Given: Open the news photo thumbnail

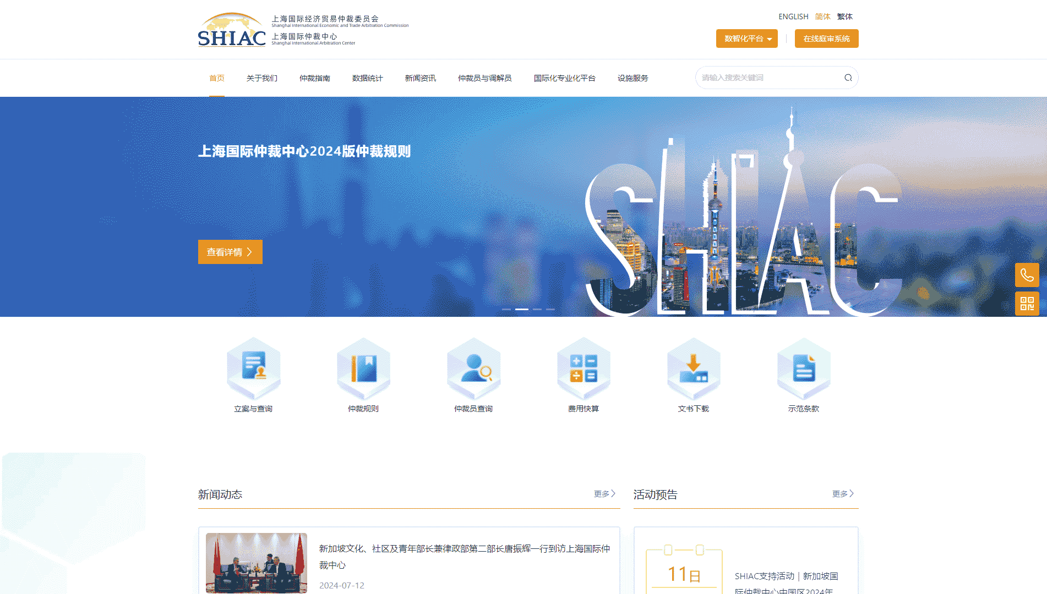Looking at the screenshot, I should pyautogui.click(x=257, y=563).
